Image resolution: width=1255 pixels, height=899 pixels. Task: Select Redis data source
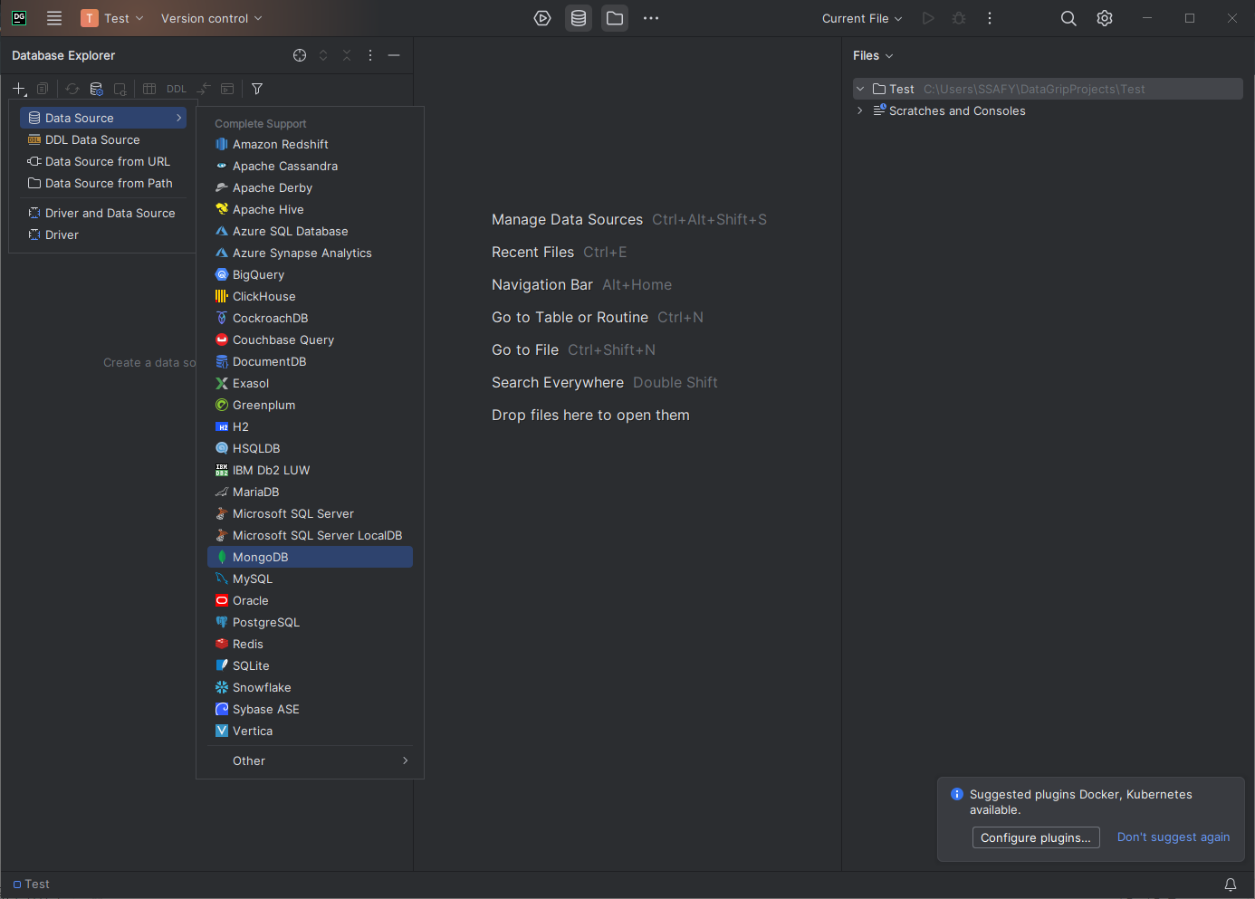coord(310,644)
